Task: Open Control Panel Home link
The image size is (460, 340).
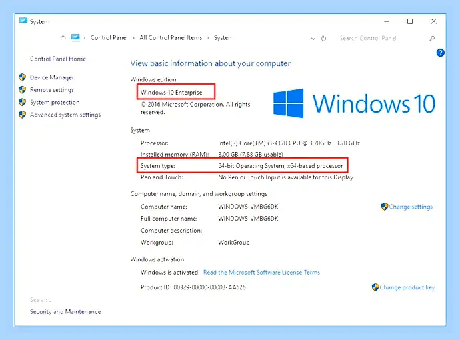Action: (58, 59)
